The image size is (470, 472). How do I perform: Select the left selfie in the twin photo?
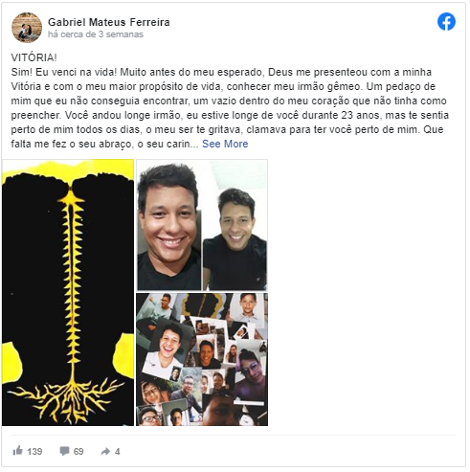tap(169, 225)
